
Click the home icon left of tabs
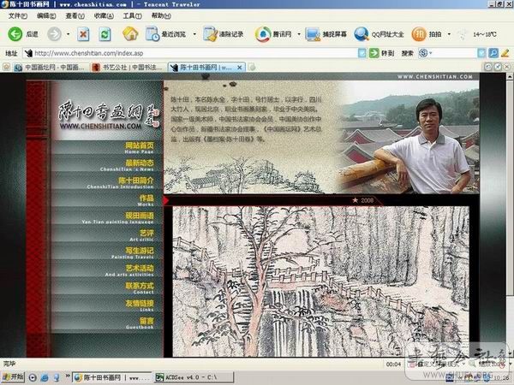pos(6,67)
